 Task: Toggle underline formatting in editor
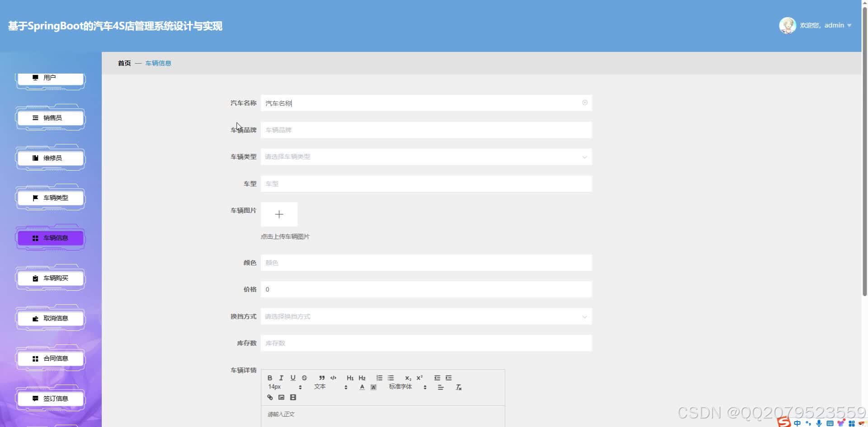click(x=293, y=378)
